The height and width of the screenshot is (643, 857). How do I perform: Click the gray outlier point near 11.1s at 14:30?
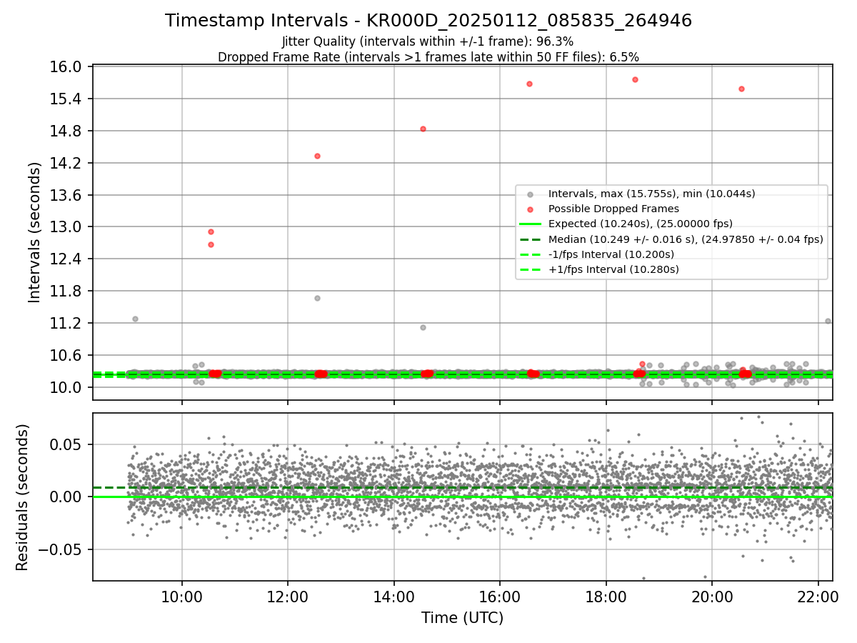coord(423,327)
